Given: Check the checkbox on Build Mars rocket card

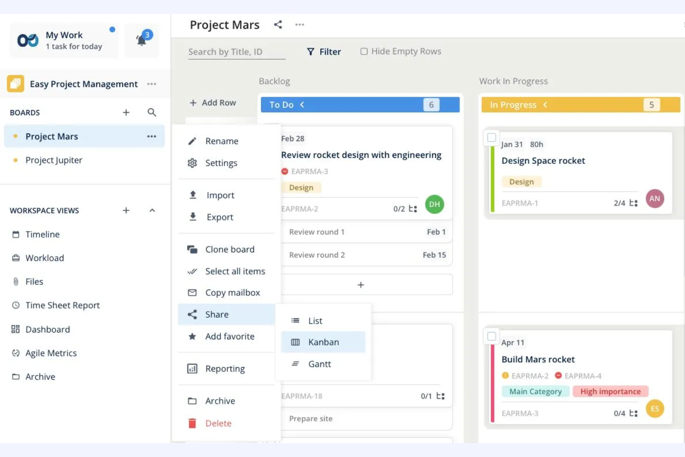Looking at the screenshot, I should click(x=491, y=337).
